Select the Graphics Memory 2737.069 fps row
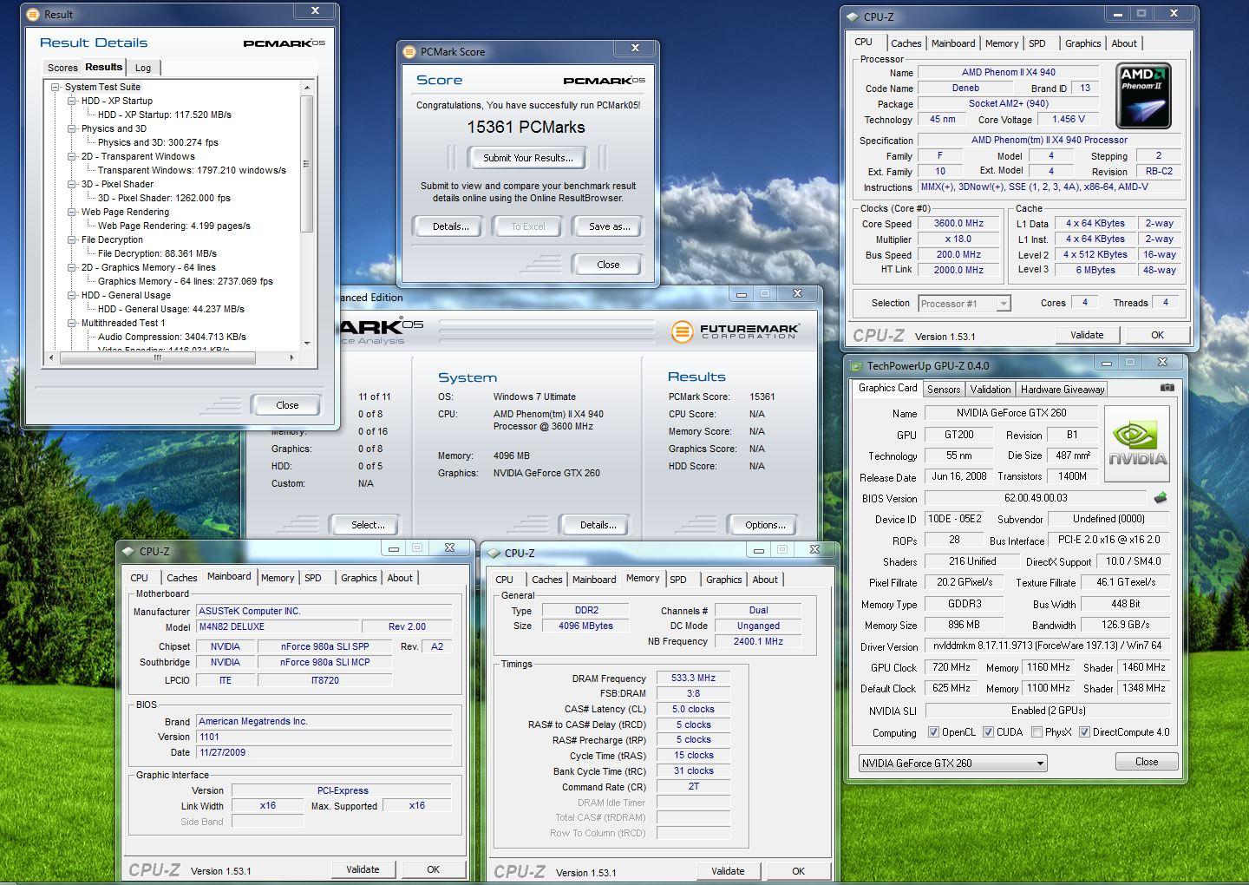The width and height of the screenshot is (1249, 885). tap(185, 281)
